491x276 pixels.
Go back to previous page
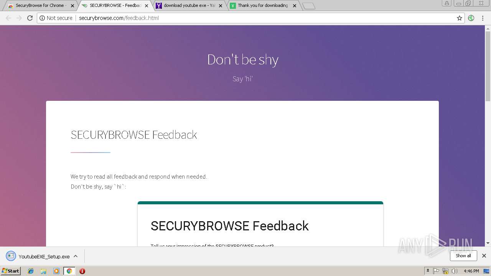8,18
